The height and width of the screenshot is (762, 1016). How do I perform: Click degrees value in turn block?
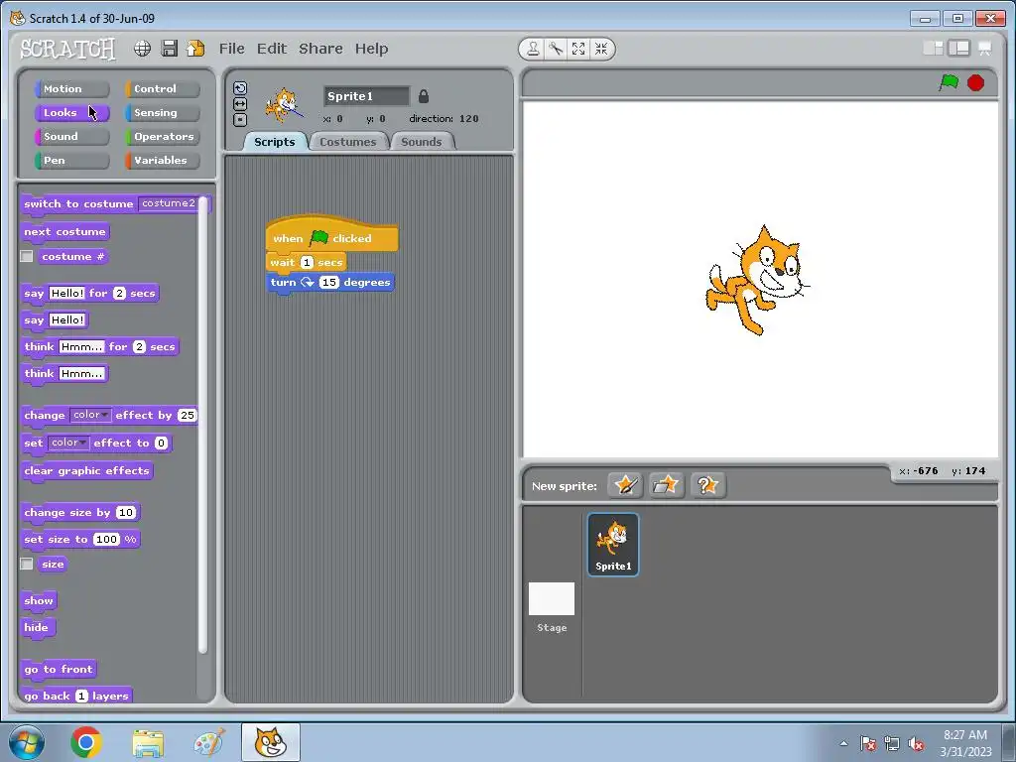tap(329, 283)
